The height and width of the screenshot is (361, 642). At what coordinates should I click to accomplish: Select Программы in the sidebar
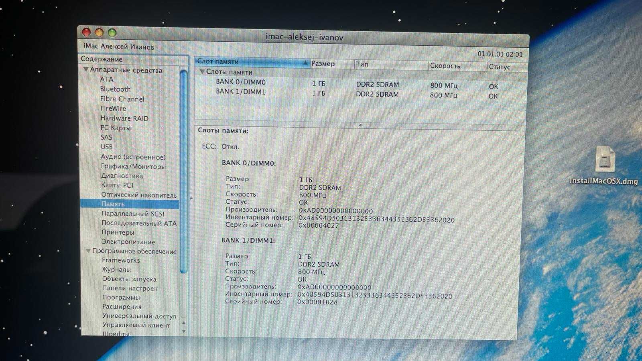tap(121, 297)
